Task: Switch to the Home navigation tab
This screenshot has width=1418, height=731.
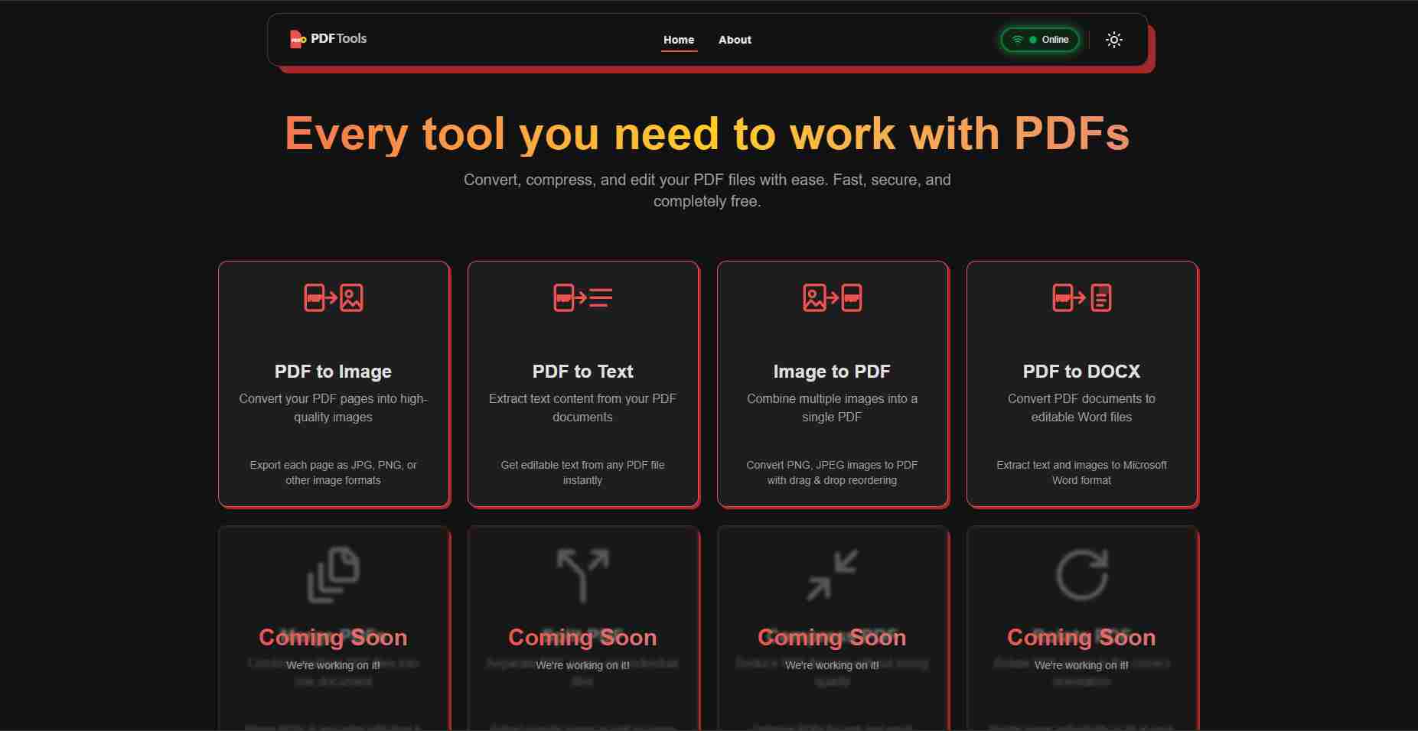Action: tap(678, 40)
